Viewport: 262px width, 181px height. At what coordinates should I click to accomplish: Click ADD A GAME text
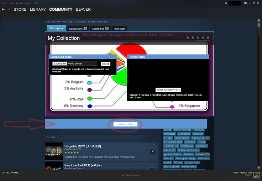click(x=13, y=173)
